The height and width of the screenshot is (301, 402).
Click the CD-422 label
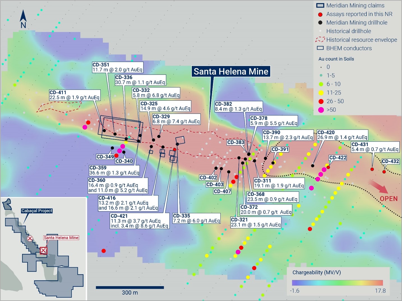pos(338,158)
